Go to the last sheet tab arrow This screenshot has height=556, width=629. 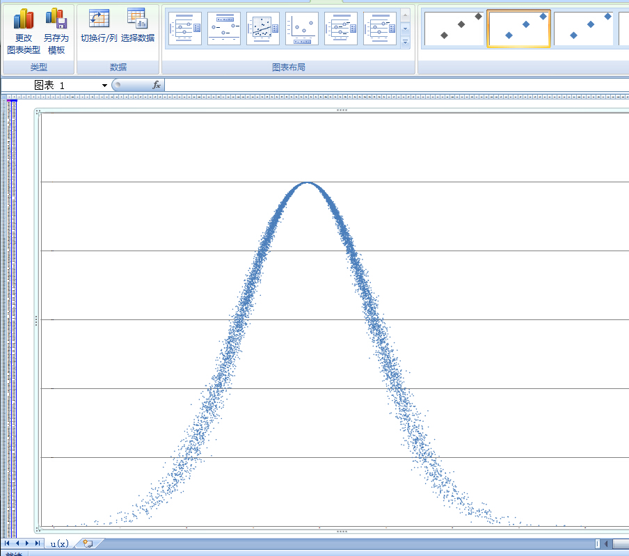point(38,543)
